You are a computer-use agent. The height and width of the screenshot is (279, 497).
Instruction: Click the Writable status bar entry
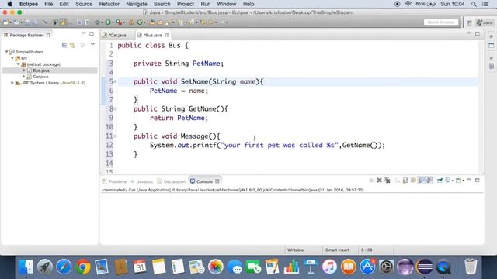coord(295,250)
